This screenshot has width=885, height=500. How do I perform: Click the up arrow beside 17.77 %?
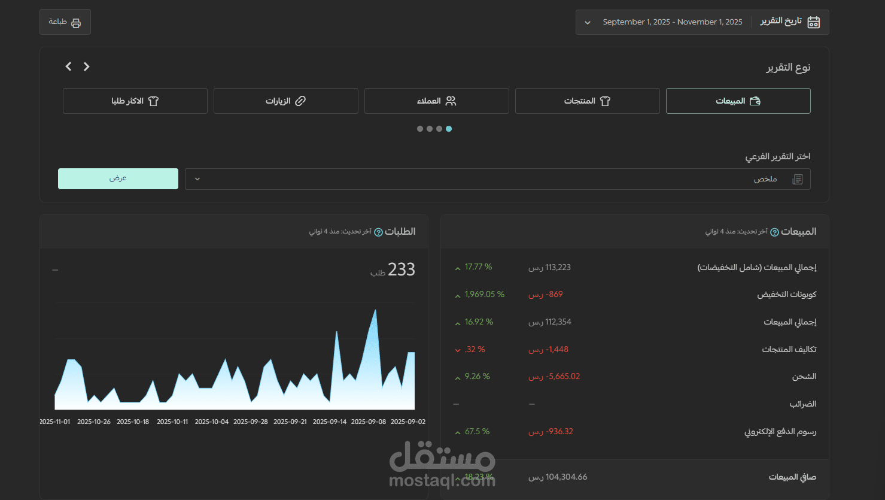pyautogui.click(x=458, y=268)
